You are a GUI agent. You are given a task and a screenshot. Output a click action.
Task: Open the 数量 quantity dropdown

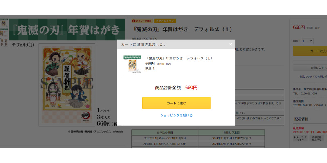[307, 41]
